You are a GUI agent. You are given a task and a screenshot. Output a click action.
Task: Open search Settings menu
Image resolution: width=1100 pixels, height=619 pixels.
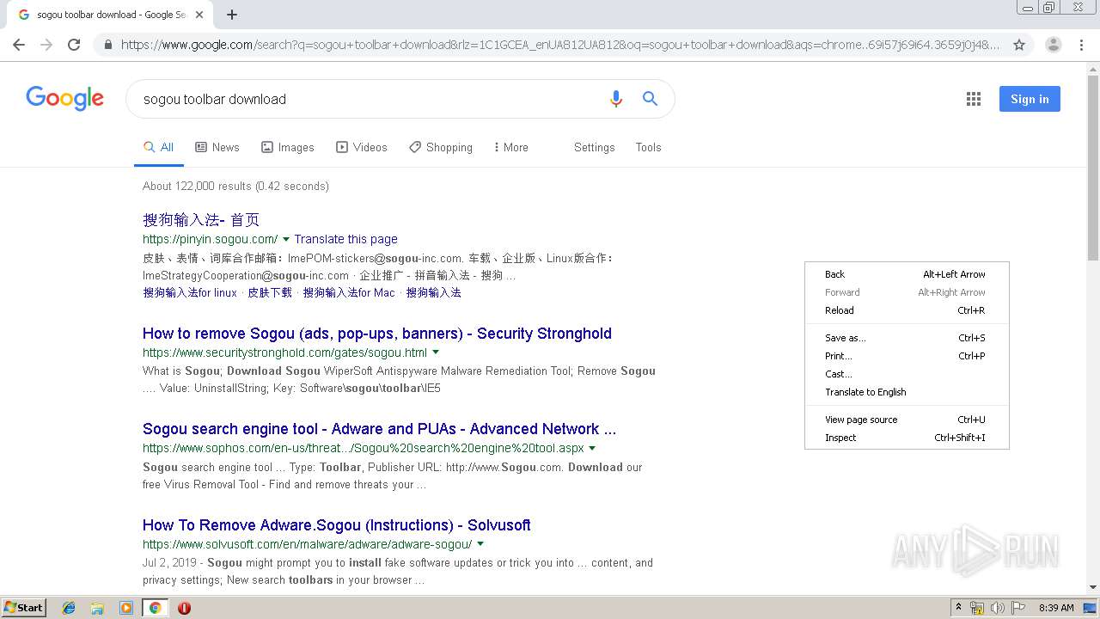pyautogui.click(x=594, y=147)
